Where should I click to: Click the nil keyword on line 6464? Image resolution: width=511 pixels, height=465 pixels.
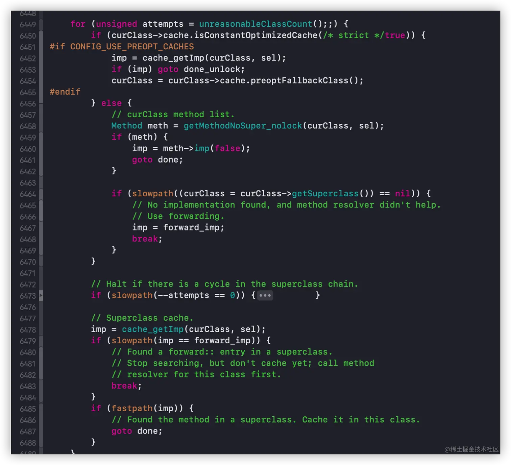coord(403,194)
